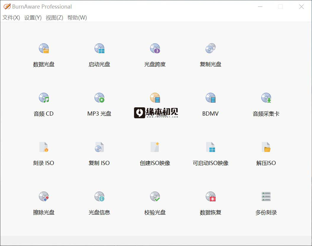Choose the MP3 光盘 icon
This screenshot has height=246, width=312.
99,98
